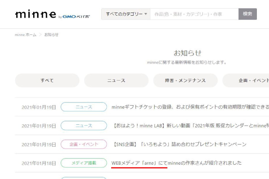The height and width of the screenshot is (179, 269).
Task: Click the 企画・イベント tag on SNS企画 row
Action: pyautogui.click(x=84, y=144)
